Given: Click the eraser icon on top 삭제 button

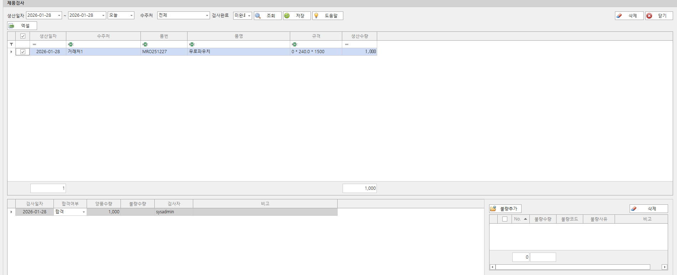Looking at the screenshot, I should (619, 16).
